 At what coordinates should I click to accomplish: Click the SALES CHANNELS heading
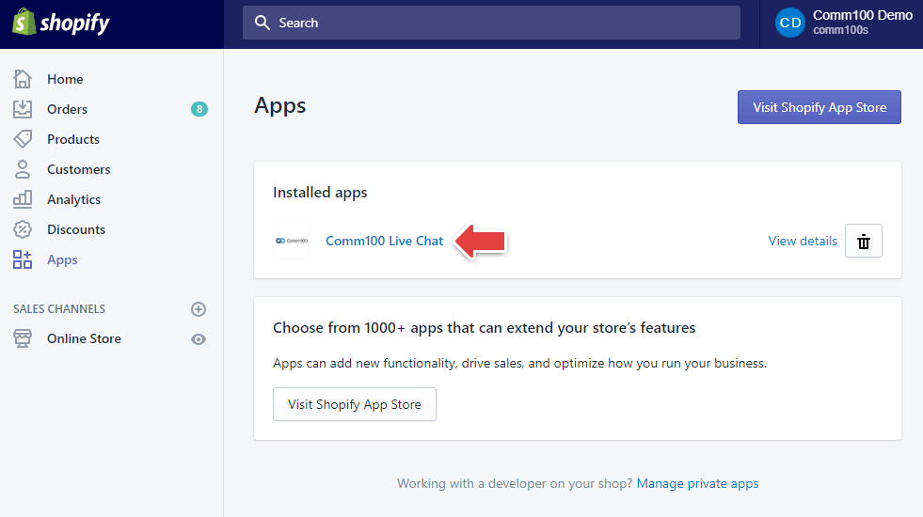tap(59, 308)
